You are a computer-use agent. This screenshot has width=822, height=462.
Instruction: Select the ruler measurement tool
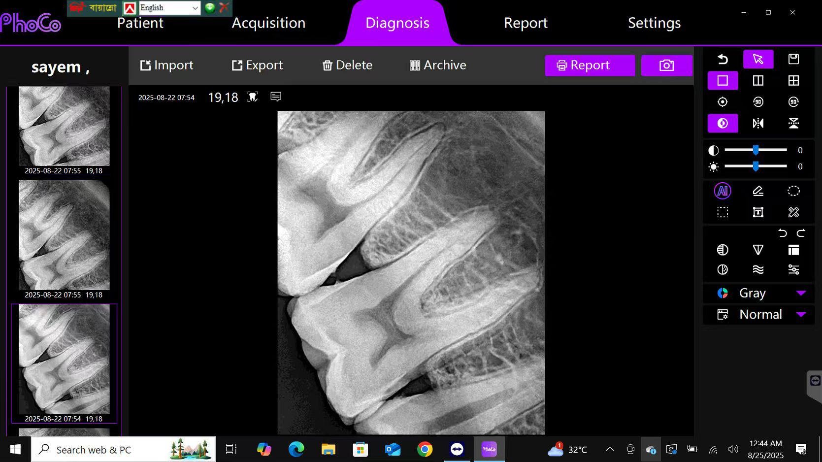(793, 212)
